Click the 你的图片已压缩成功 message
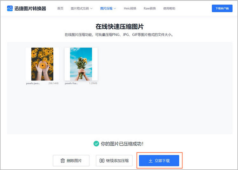The width and height of the screenshot is (238, 170). pos(122,144)
